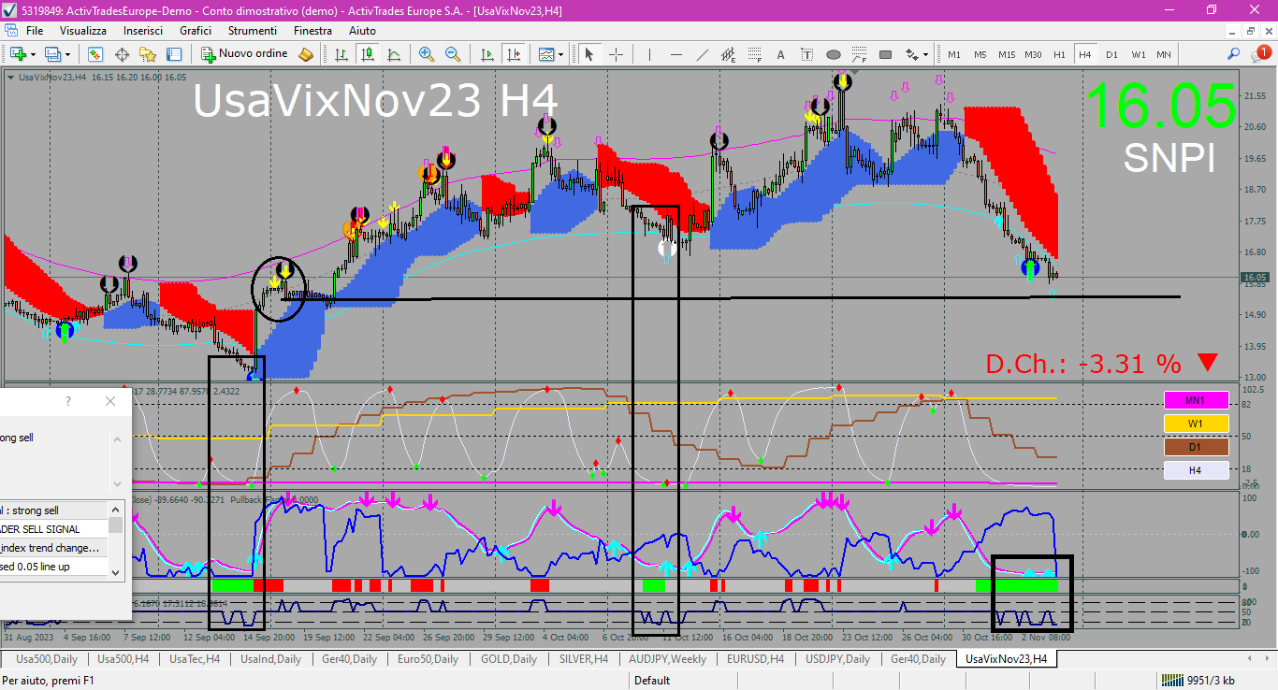Open the Navigator folder-star icon

pyautogui.click(x=148, y=54)
